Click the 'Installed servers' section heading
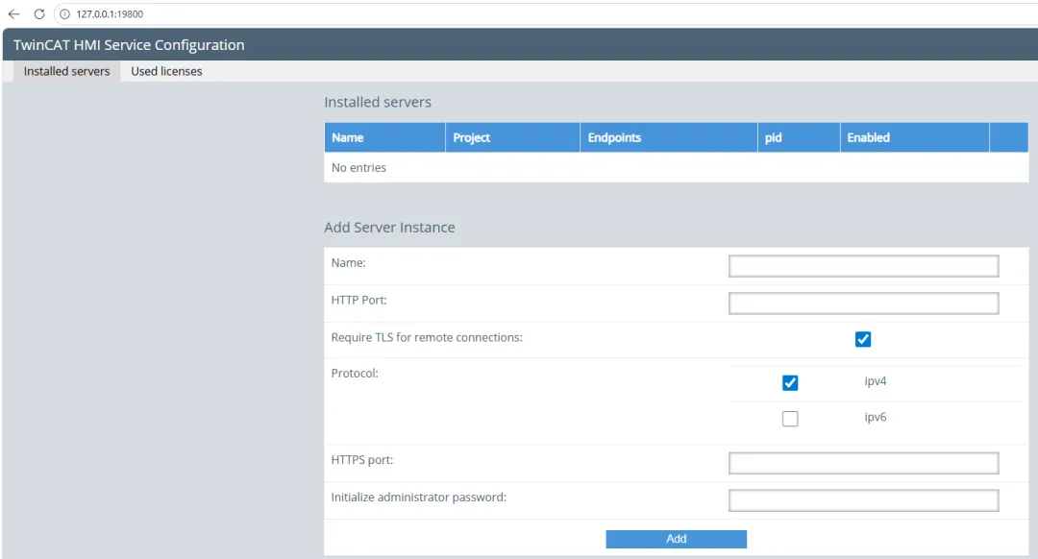 coord(378,102)
